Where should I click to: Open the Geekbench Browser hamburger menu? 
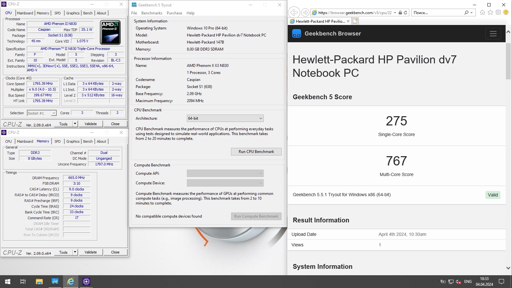point(493,34)
